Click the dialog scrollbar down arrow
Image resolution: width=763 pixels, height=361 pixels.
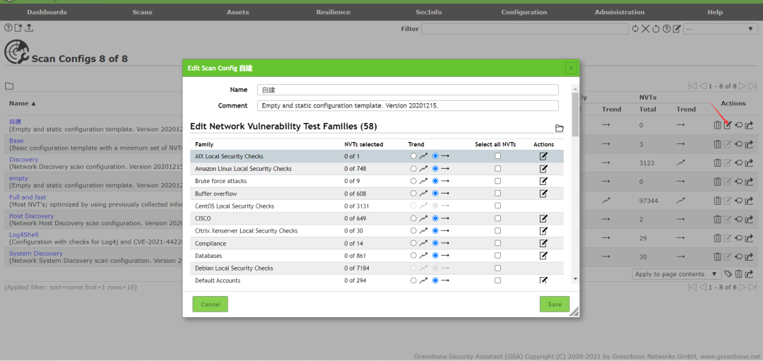coord(575,279)
